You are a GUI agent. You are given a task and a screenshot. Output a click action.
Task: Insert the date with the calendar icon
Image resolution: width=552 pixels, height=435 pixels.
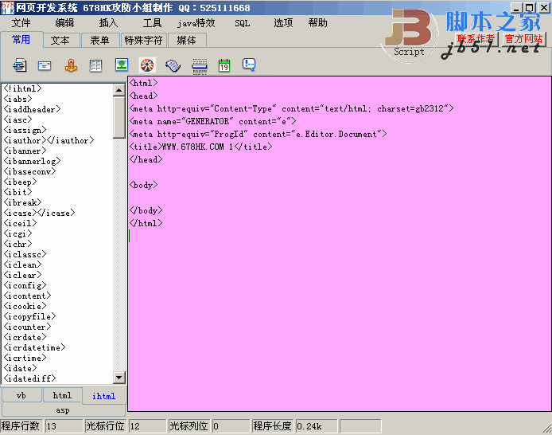click(224, 65)
